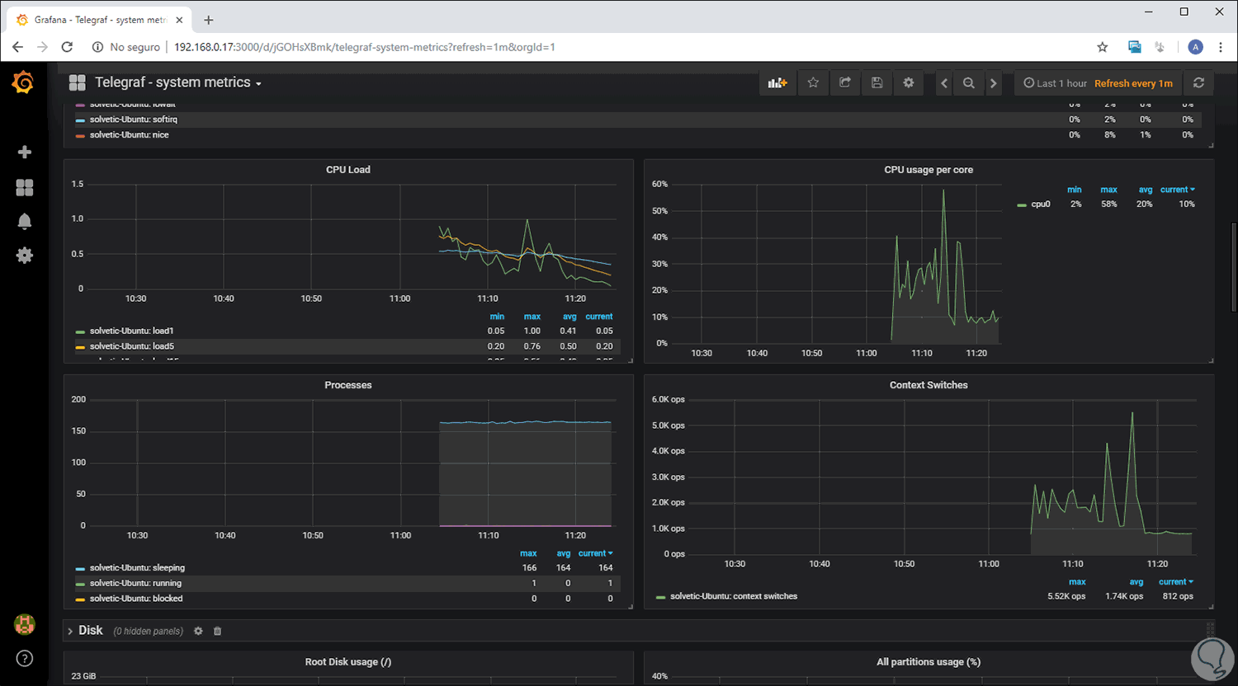Open dashboard settings via gear icon
The width and height of the screenshot is (1238, 686).
click(908, 82)
